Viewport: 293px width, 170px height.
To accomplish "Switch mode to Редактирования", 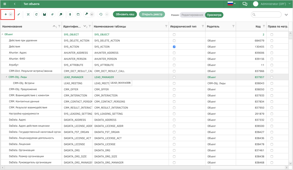I will [x=192, y=15].
